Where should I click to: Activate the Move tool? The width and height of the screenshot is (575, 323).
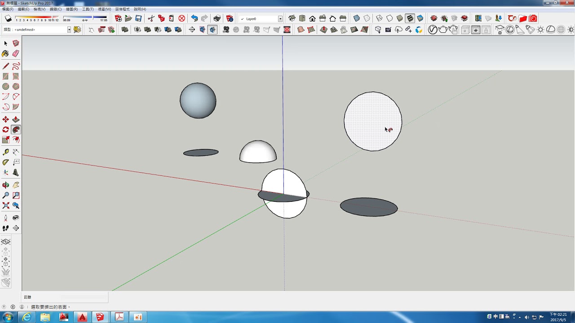(x=5, y=119)
